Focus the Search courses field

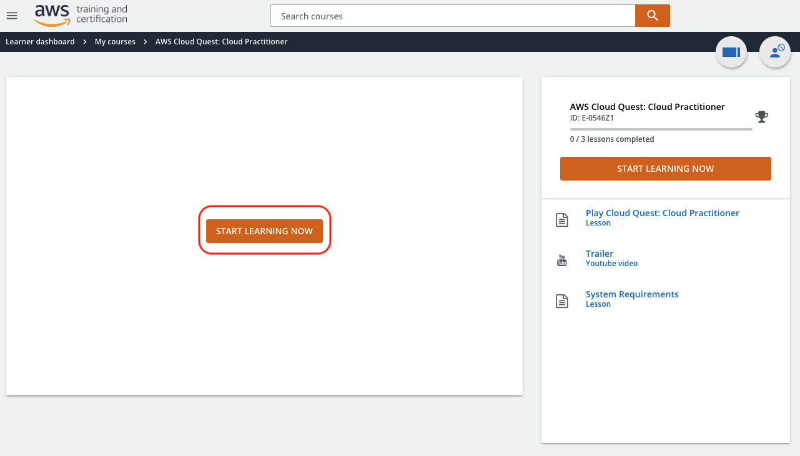click(453, 16)
